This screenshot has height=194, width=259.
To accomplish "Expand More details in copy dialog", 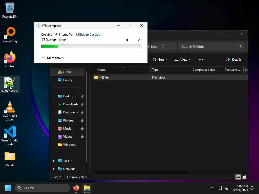I will pyautogui.click(x=53, y=58).
